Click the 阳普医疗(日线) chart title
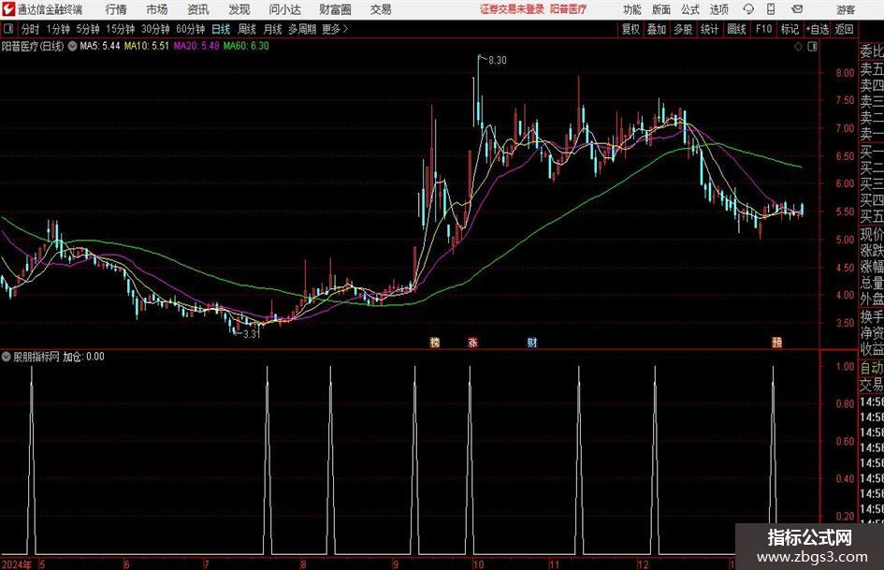This screenshot has height=570, width=884. (x=33, y=46)
